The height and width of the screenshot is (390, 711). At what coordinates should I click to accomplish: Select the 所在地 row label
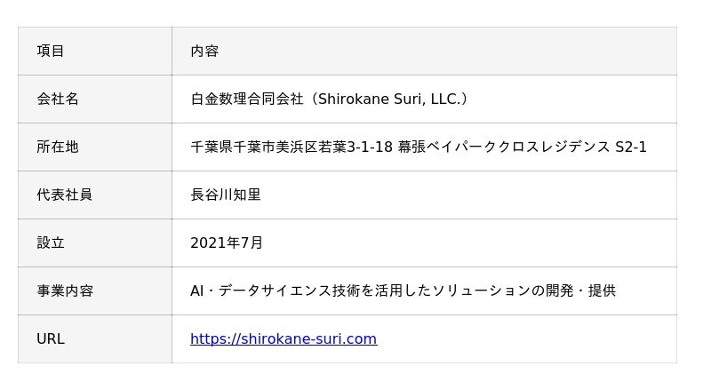58,147
